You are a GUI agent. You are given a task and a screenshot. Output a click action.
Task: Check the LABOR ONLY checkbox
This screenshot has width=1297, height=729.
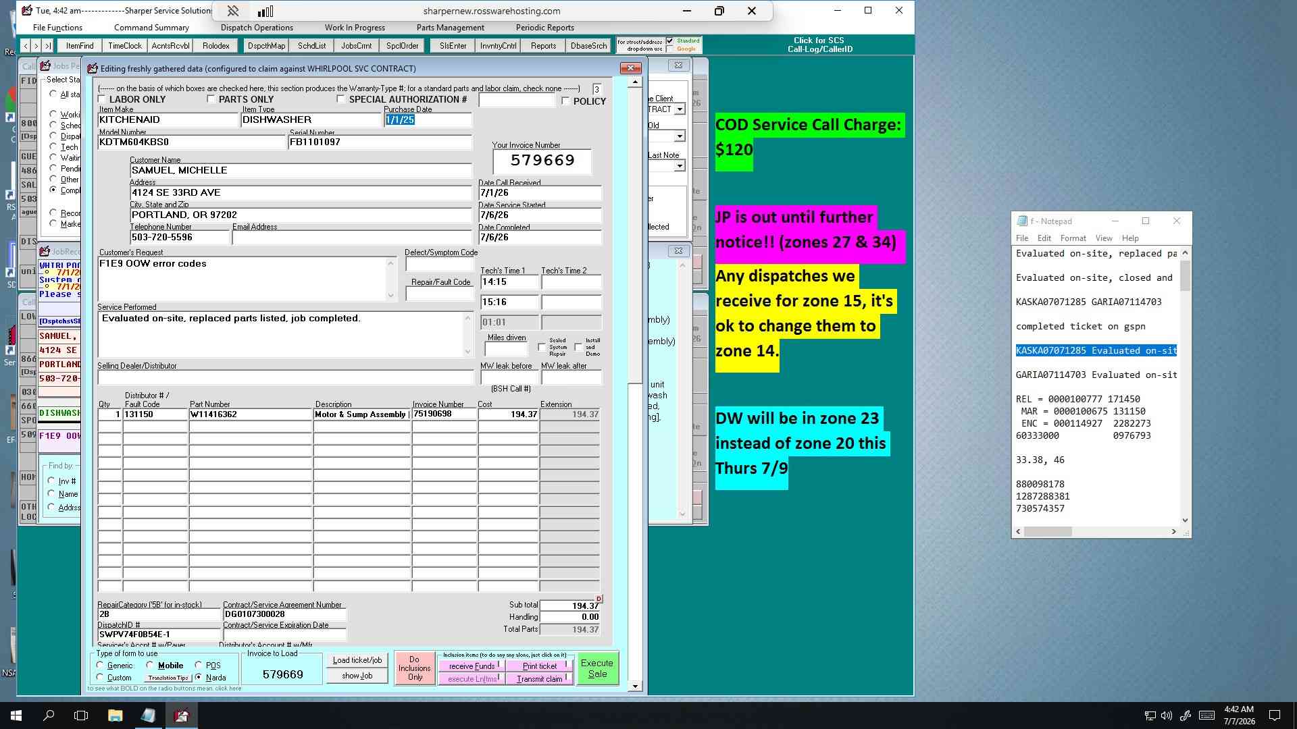(102, 99)
